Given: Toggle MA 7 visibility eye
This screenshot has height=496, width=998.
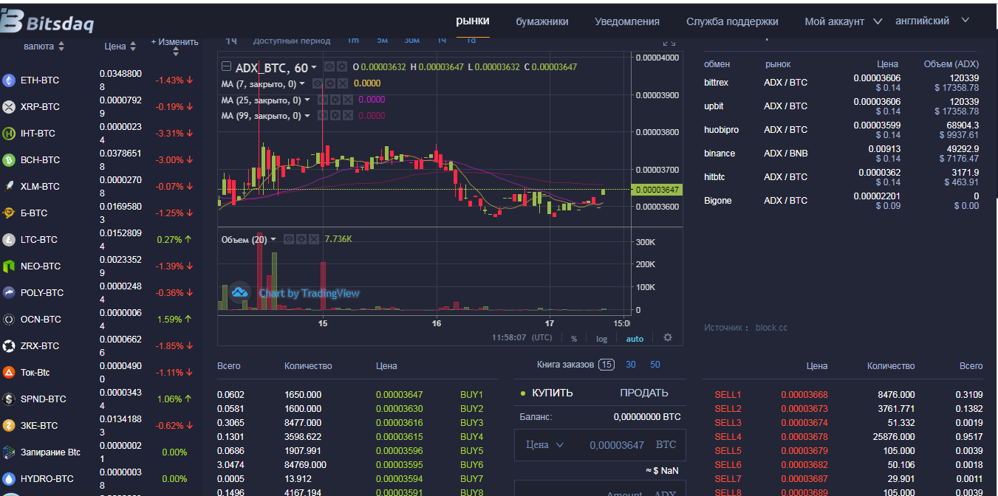Looking at the screenshot, I should [318, 83].
